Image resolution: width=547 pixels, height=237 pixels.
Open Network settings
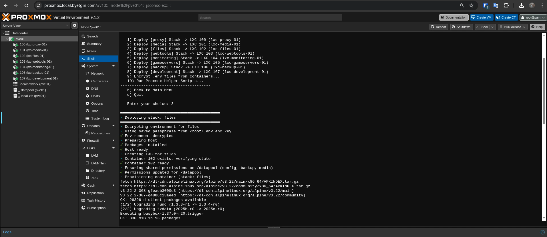tap(97, 73)
